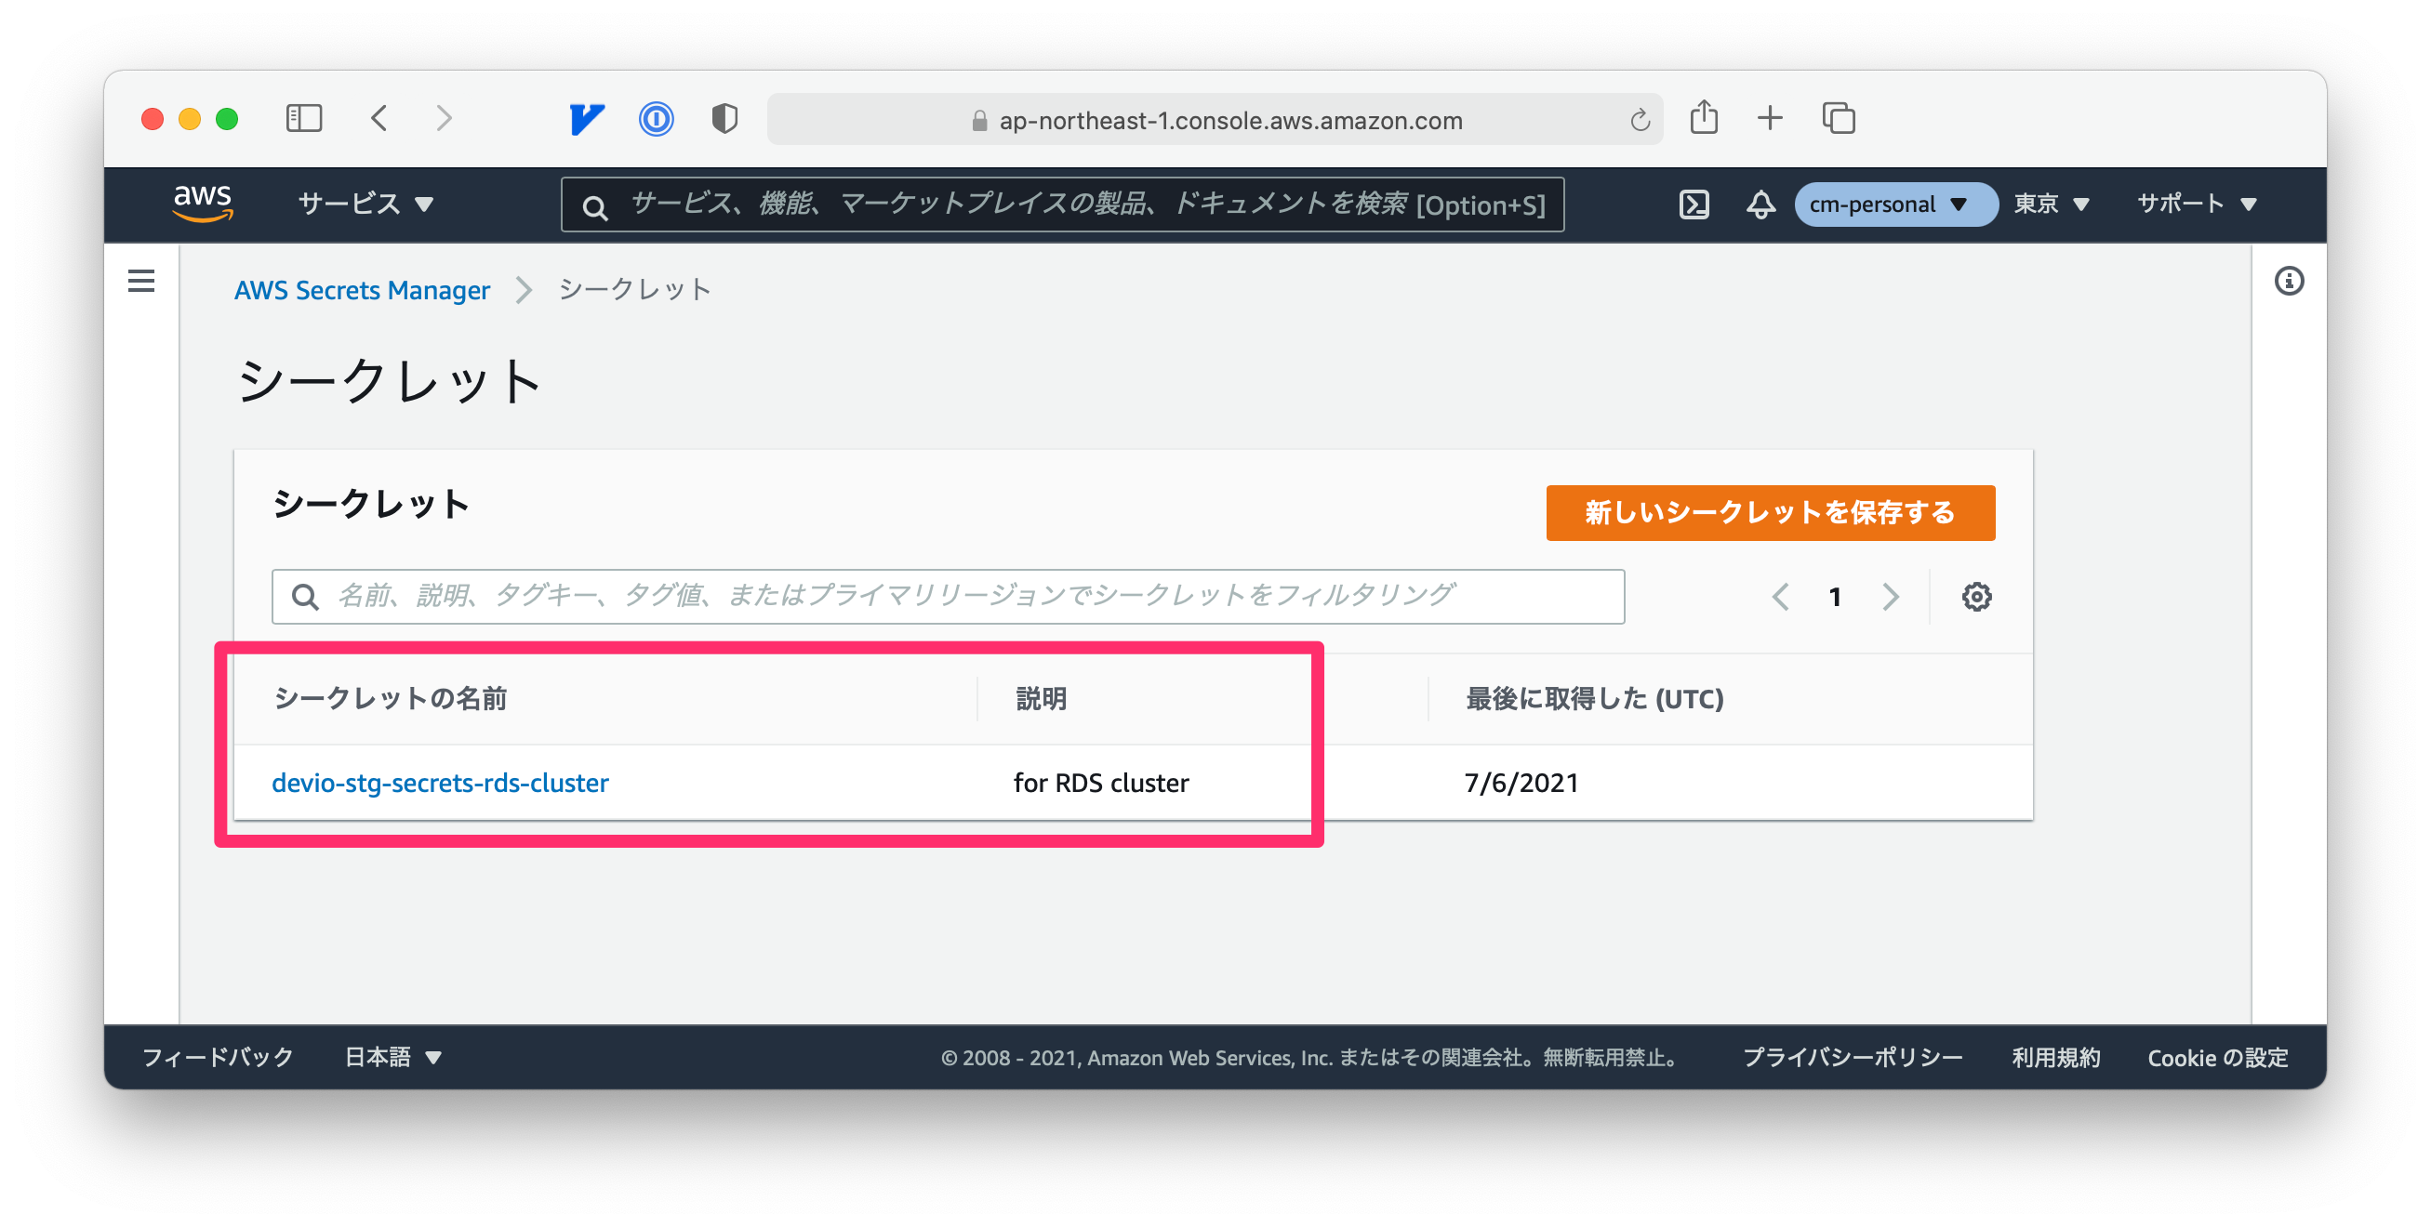This screenshot has height=1227, width=2431.
Task: Open the 東京 region selector
Action: point(2050,204)
